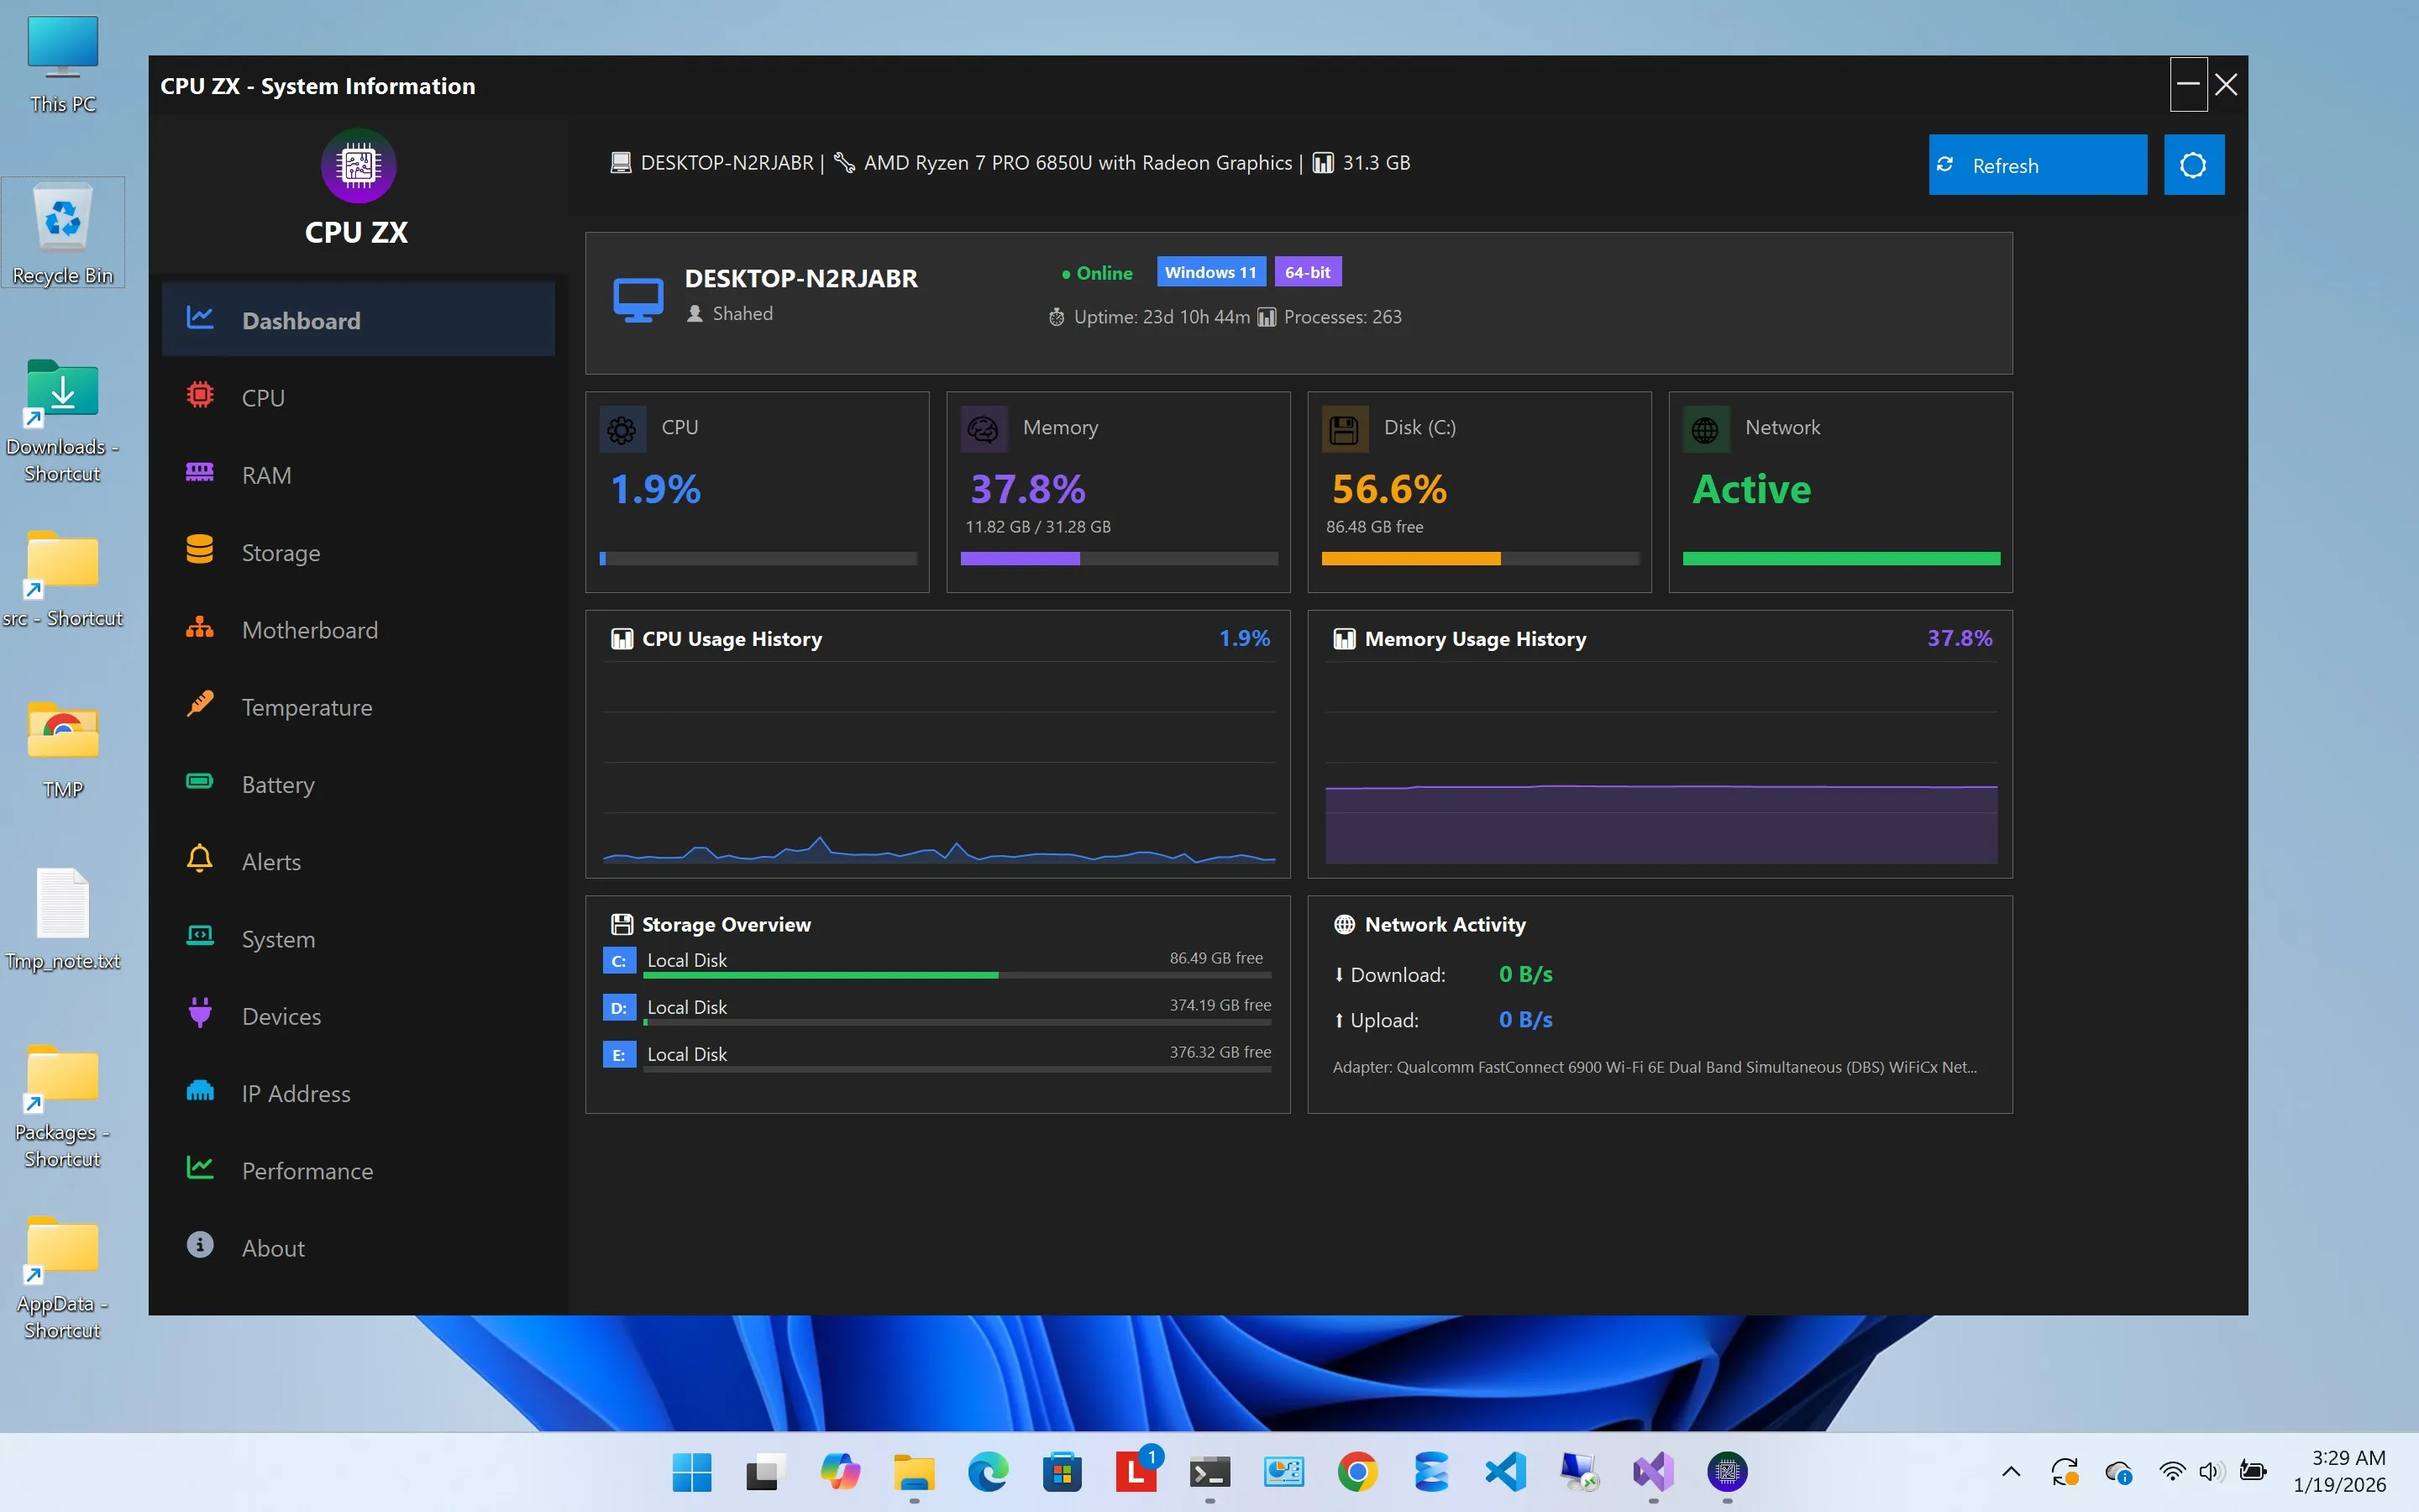This screenshot has height=1512, width=2419.
Task: Click the desktop monitor icon beside DESKTOP-N2RJABR
Action: (638, 300)
